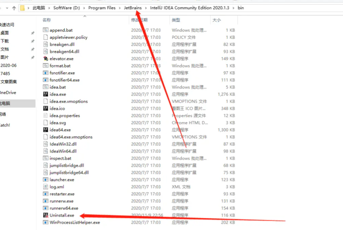Sort files by 大小 column header
Image resolution: width=343 pixels, height=230 pixels.
coord(217,20)
